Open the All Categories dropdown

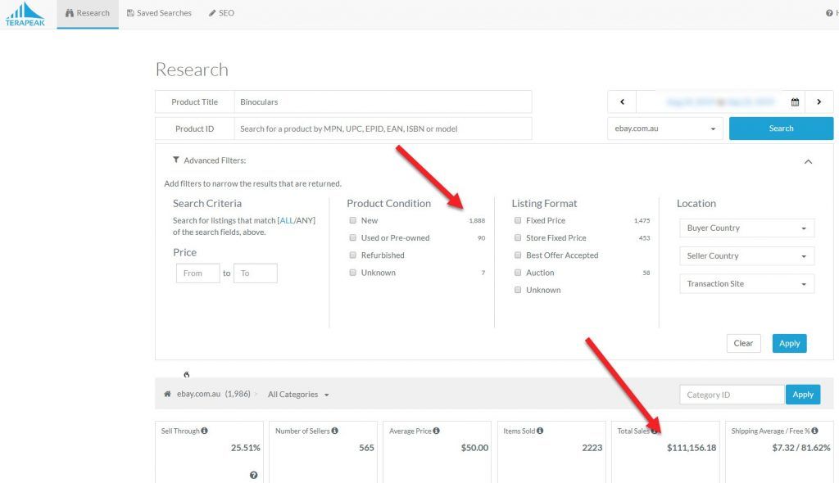point(298,395)
